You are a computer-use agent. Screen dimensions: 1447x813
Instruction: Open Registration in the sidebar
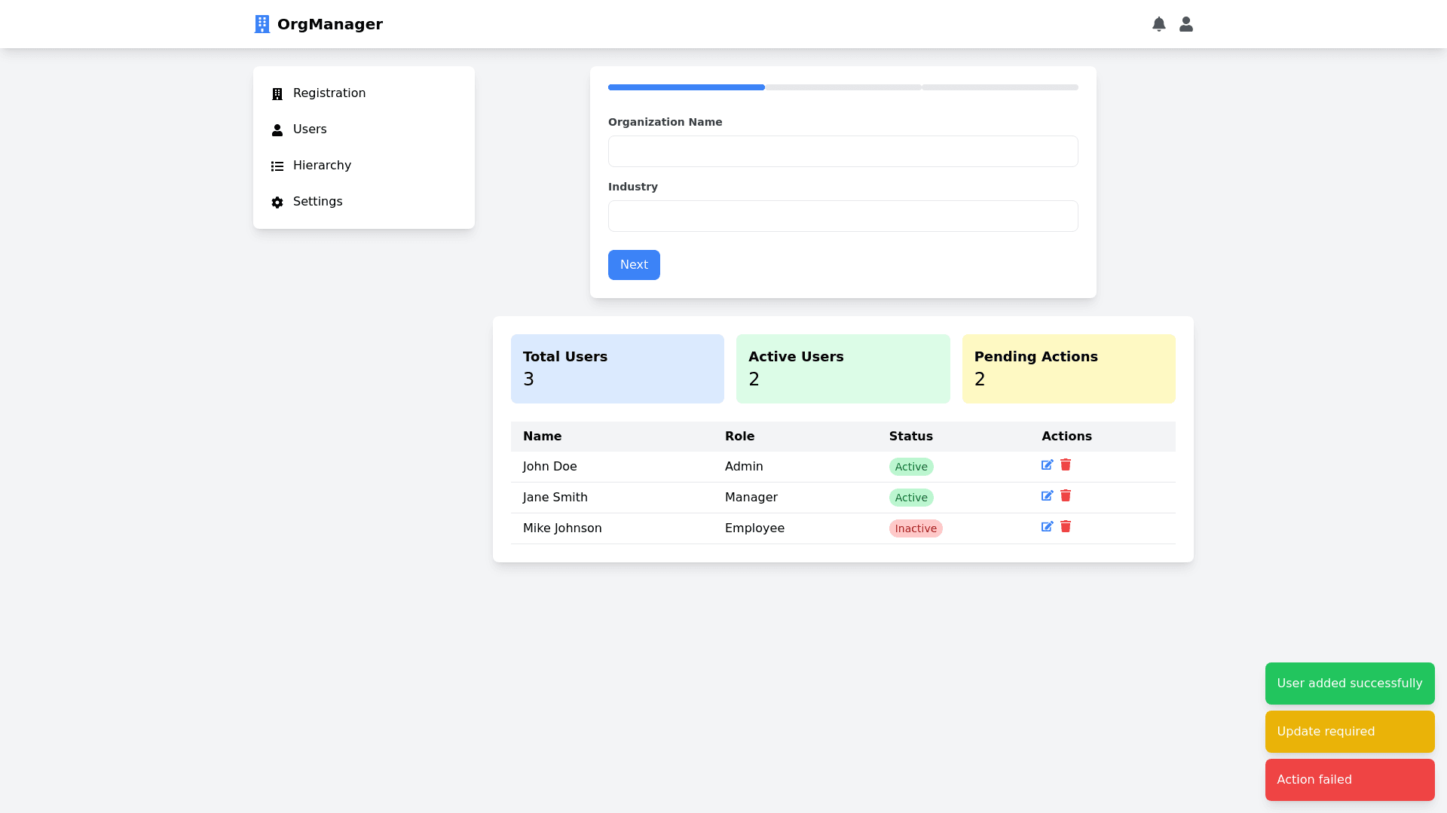(329, 93)
